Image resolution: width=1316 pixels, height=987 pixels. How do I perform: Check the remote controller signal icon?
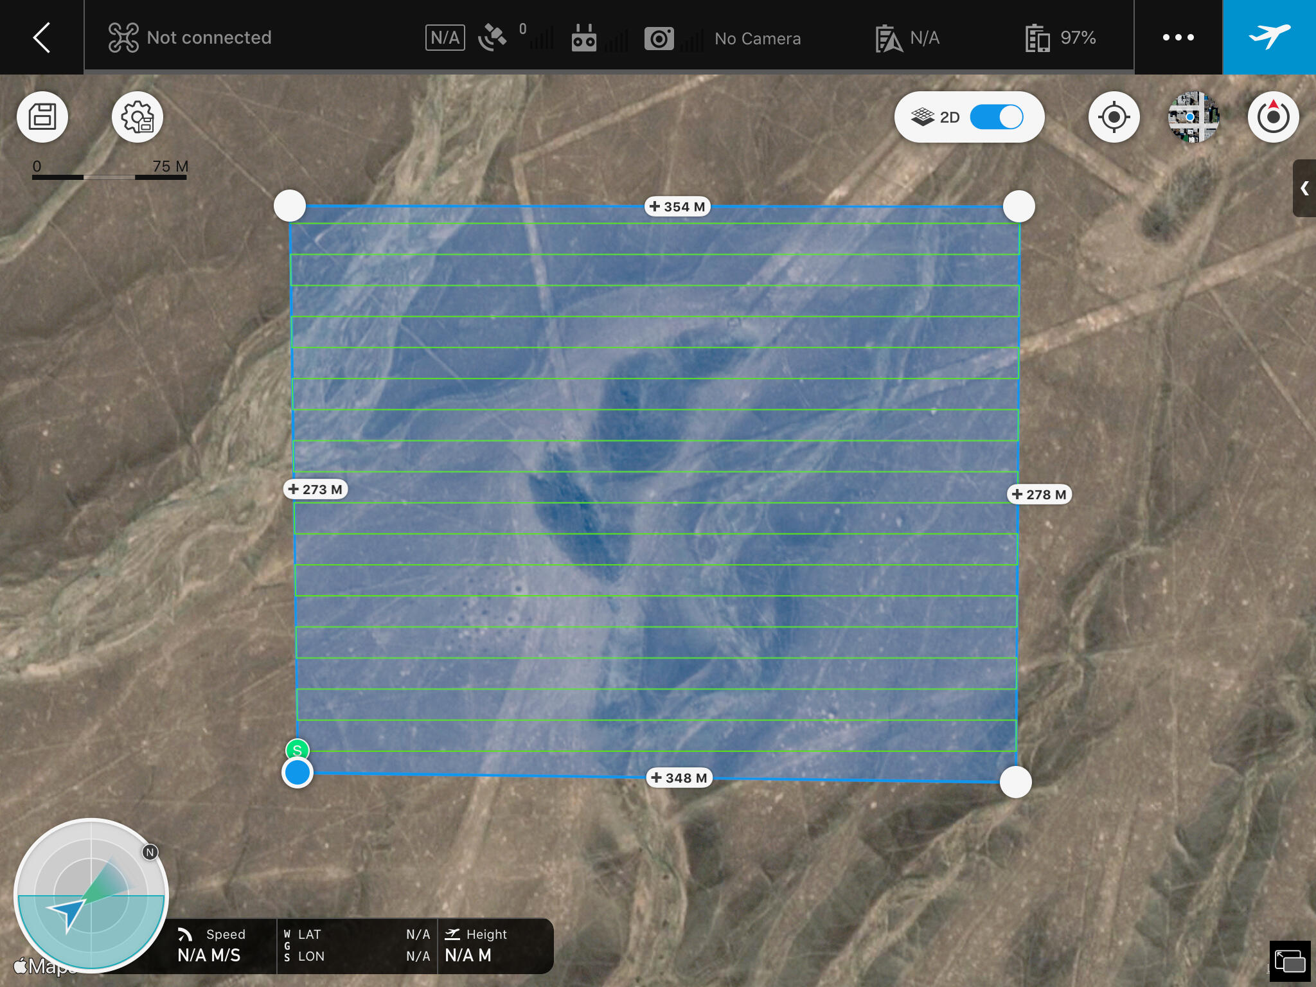[x=583, y=37]
